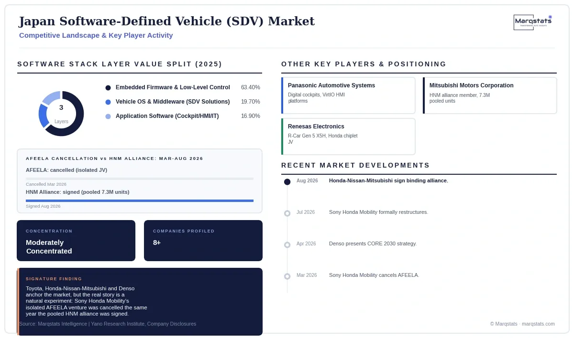Click 'HNM alliance member, 7.3M pooled units' description
Viewport: 574px width, 338px height.
pyautogui.click(x=460, y=98)
